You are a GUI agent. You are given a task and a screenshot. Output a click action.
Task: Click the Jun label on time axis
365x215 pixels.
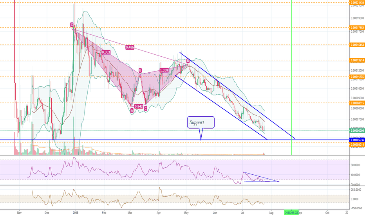tap(215, 212)
